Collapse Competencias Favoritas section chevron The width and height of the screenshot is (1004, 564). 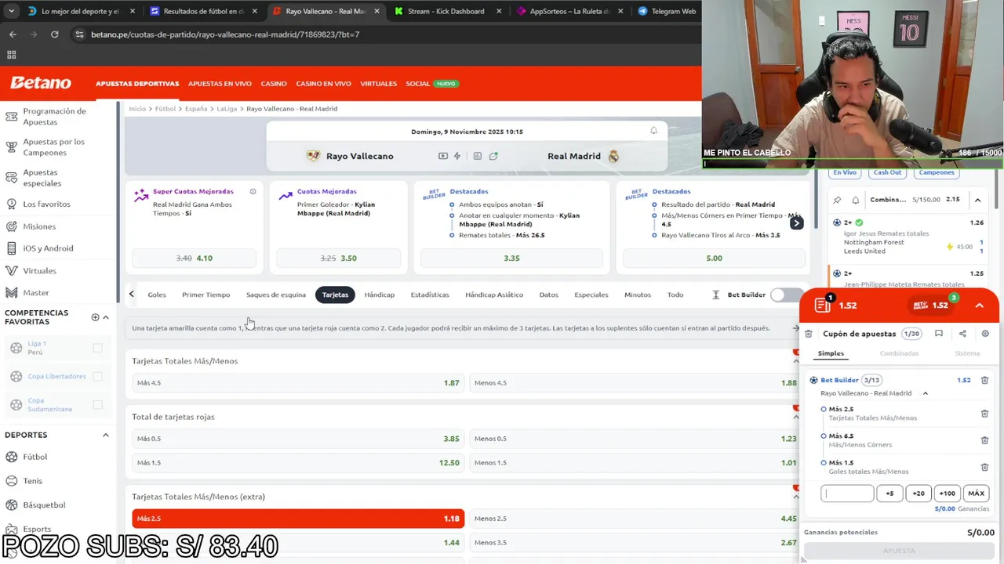point(106,317)
